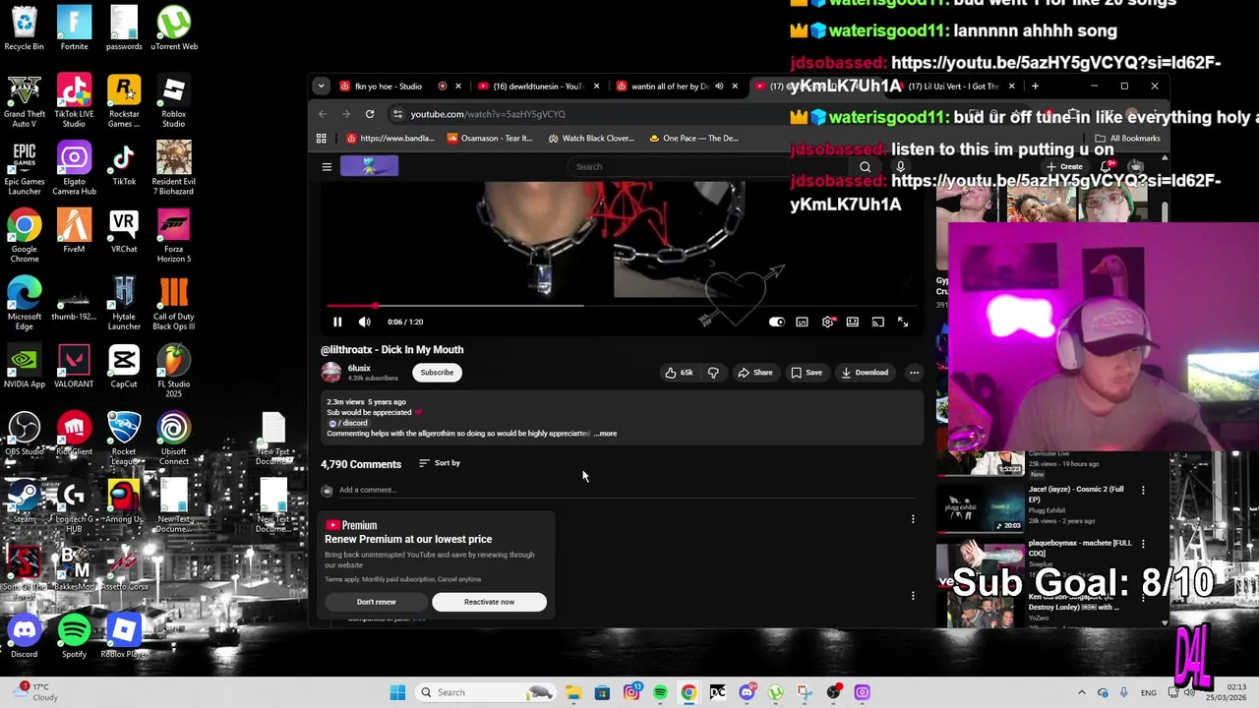Open the weather widget showing 17°C Cloudy

click(x=36, y=692)
